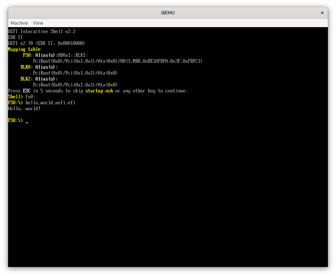
Task: Open the View menu
Action: 38,23
